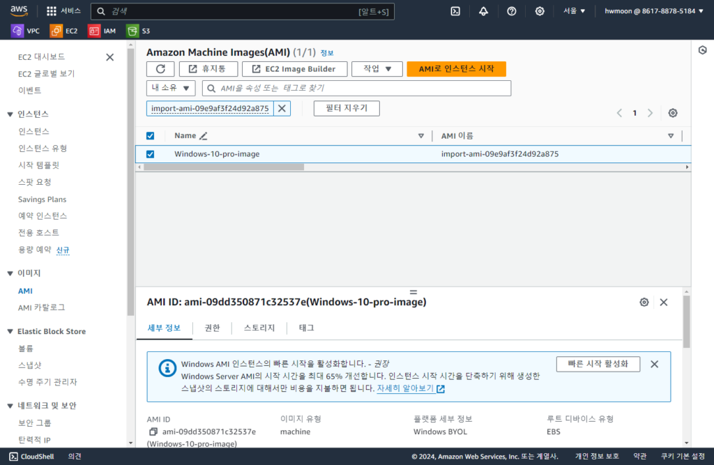The image size is (714, 465).
Task: Sort by the AMI 이름 column arrow
Action: point(671,136)
